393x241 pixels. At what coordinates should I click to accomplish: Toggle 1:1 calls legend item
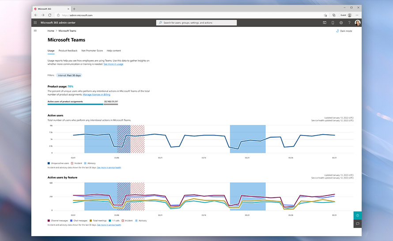point(114,221)
